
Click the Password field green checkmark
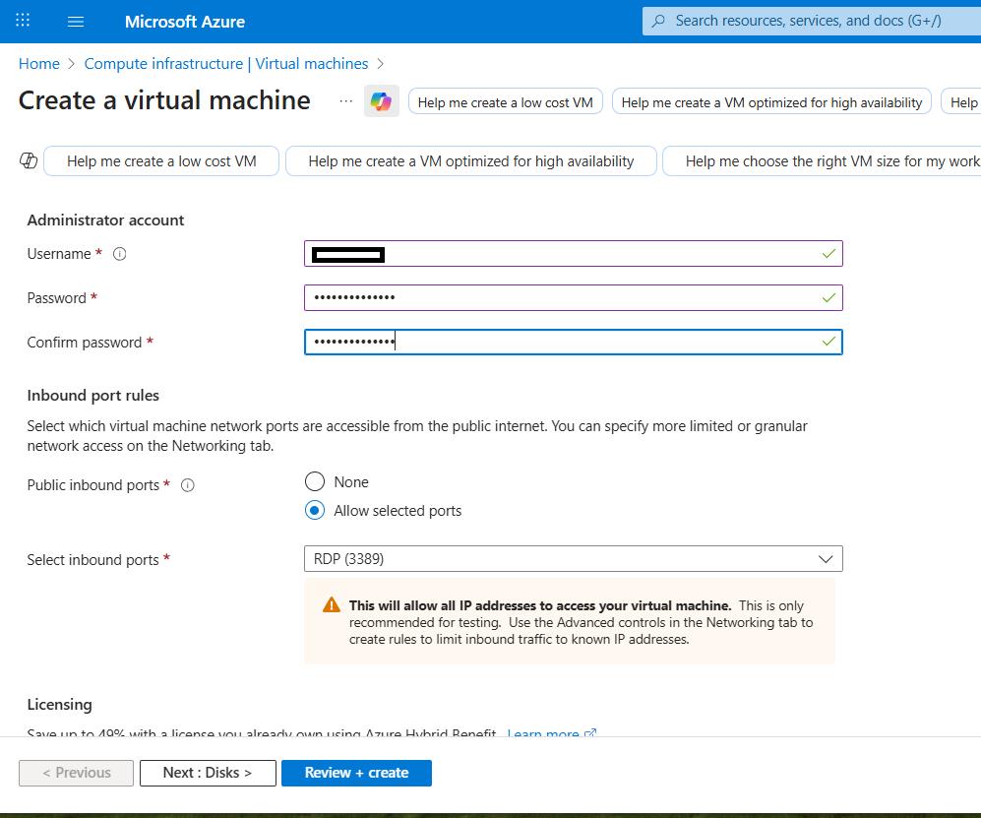pyautogui.click(x=828, y=298)
